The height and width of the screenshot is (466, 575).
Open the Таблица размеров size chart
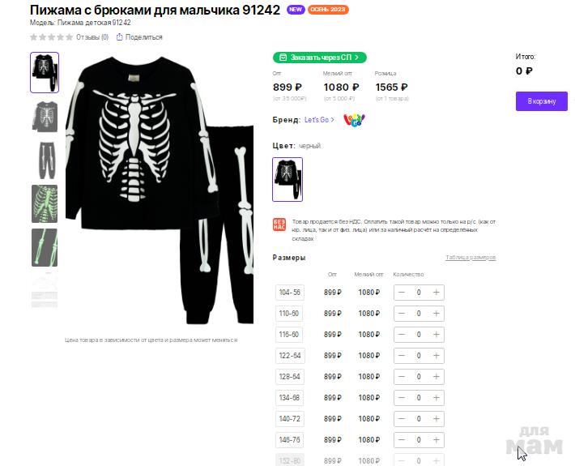[471, 257]
